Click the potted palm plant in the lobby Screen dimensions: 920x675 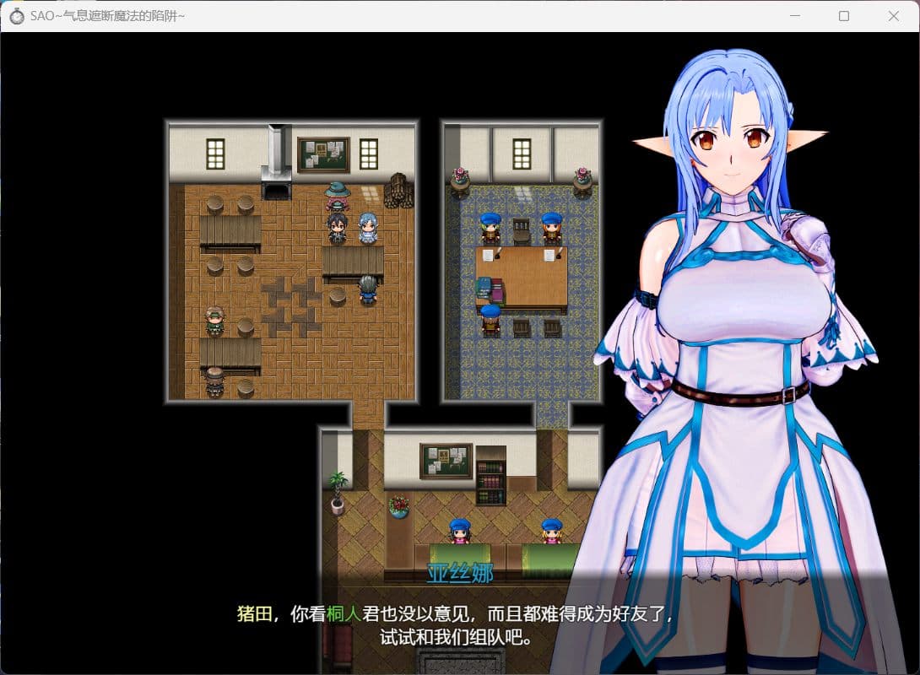point(338,493)
